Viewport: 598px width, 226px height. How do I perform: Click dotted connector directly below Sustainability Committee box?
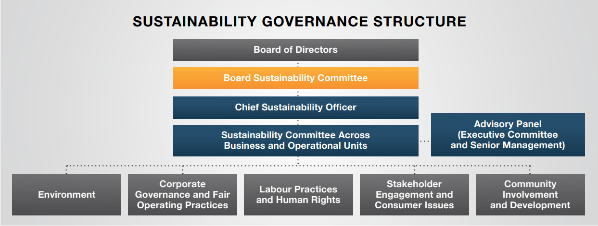coord(298,160)
